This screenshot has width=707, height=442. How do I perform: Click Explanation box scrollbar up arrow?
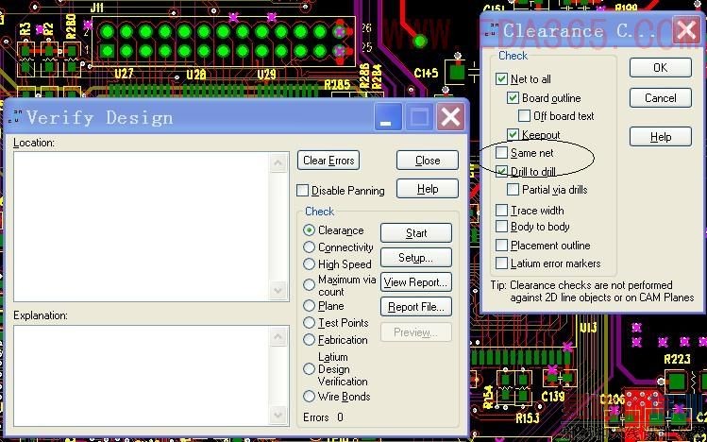tap(278, 336)
